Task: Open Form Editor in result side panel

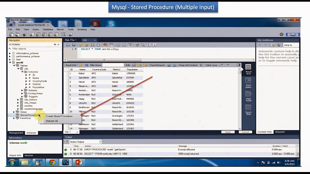Action: 248,83
